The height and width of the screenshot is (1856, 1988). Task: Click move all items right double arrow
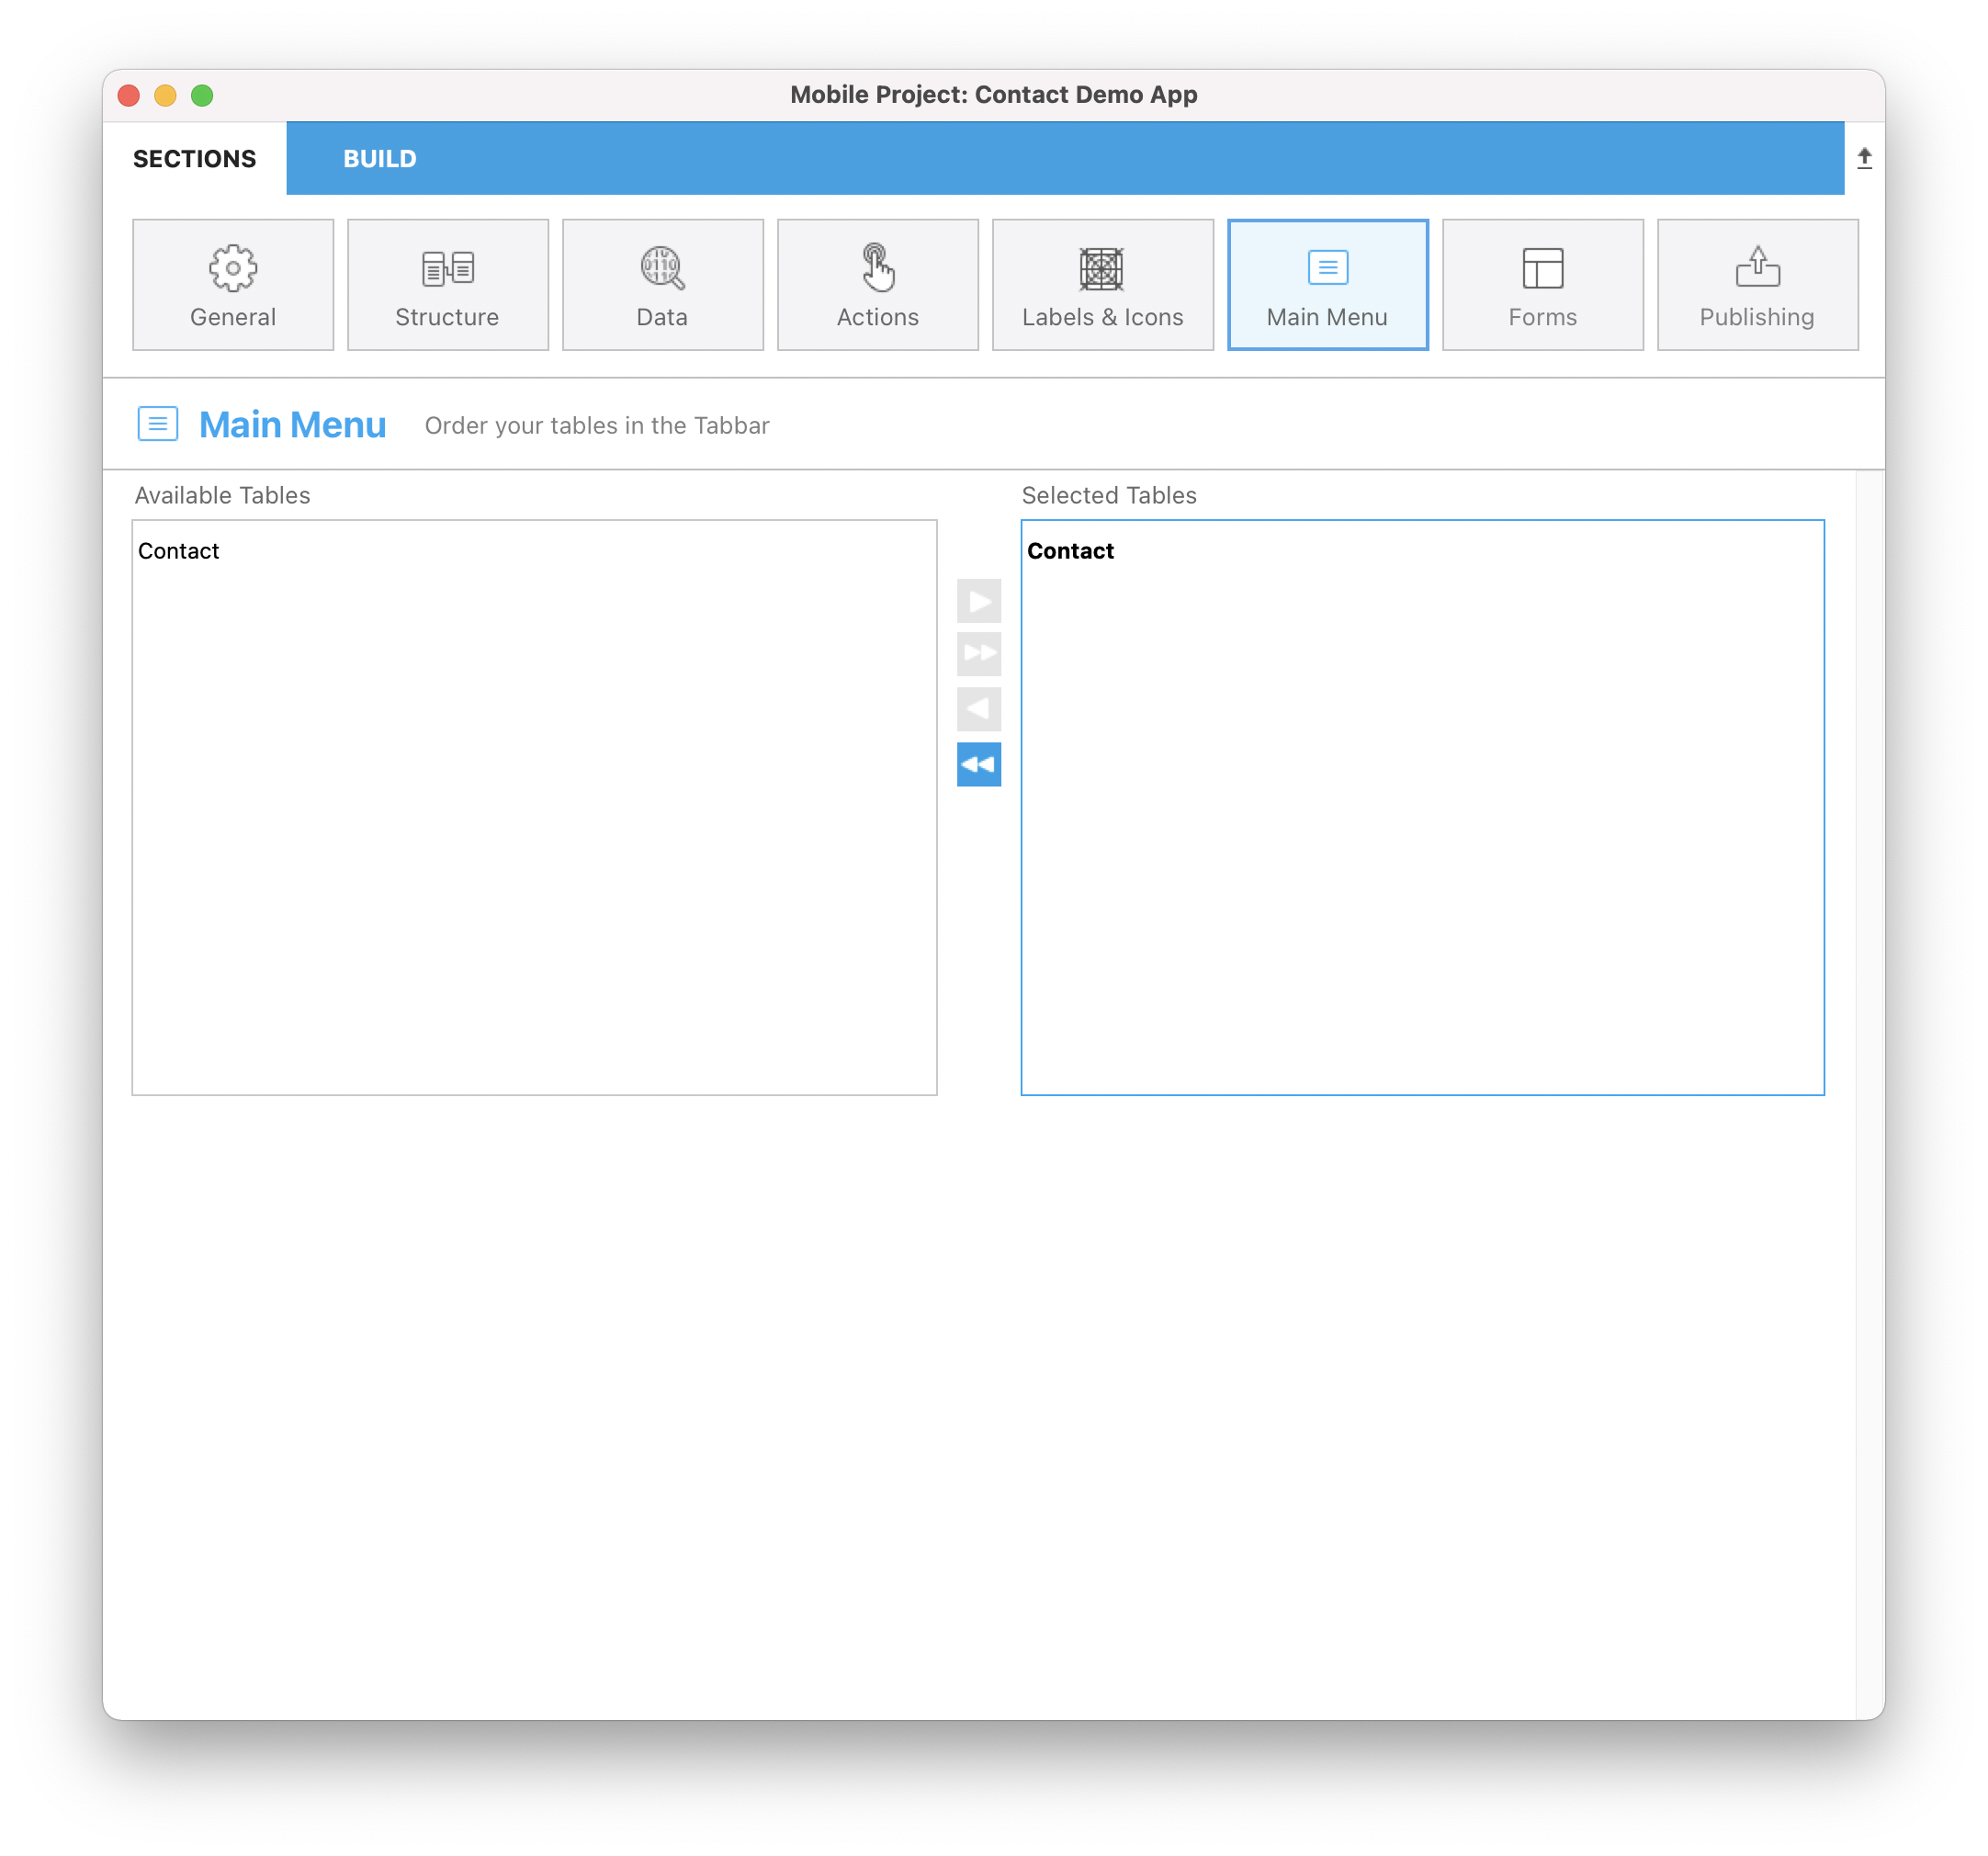pyautogui.click(x=978, y=654)
